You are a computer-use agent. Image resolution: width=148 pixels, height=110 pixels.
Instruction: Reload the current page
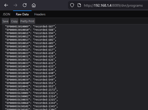click(x=25, y=5)
